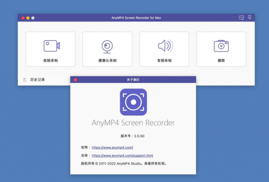Click the 版权所有 © 2011-2022 copyright text
Viewport: 269px width, 182px height.
[124, 164]
